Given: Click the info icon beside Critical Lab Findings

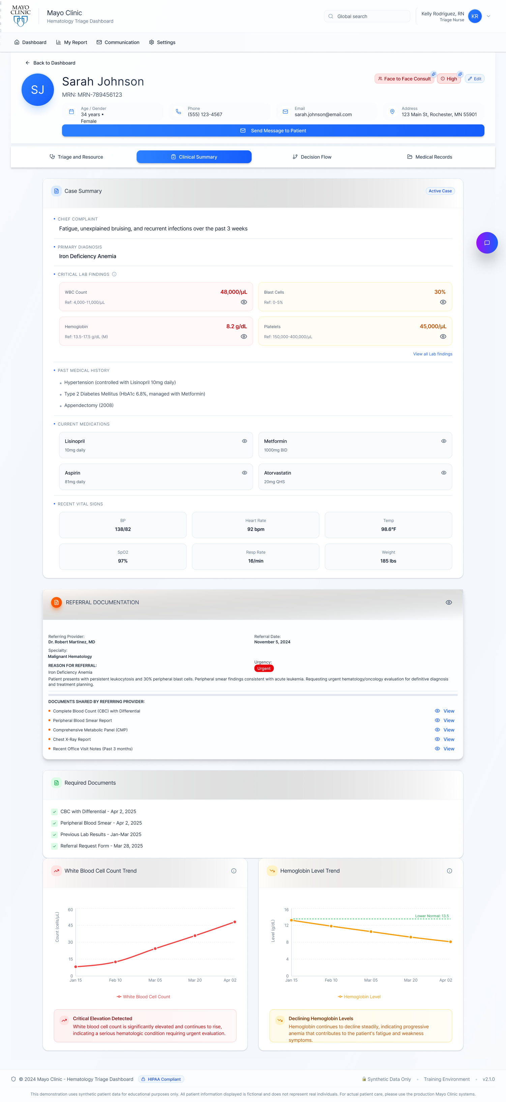Looking at the screenshot, I should [x=114, y=274].
